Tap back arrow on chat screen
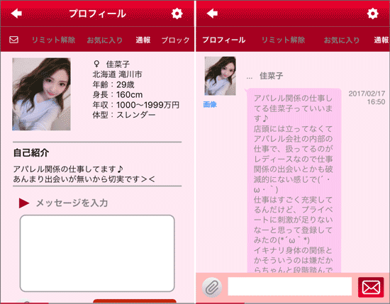This screenshot has width=390, height=304. coord(212,13)
